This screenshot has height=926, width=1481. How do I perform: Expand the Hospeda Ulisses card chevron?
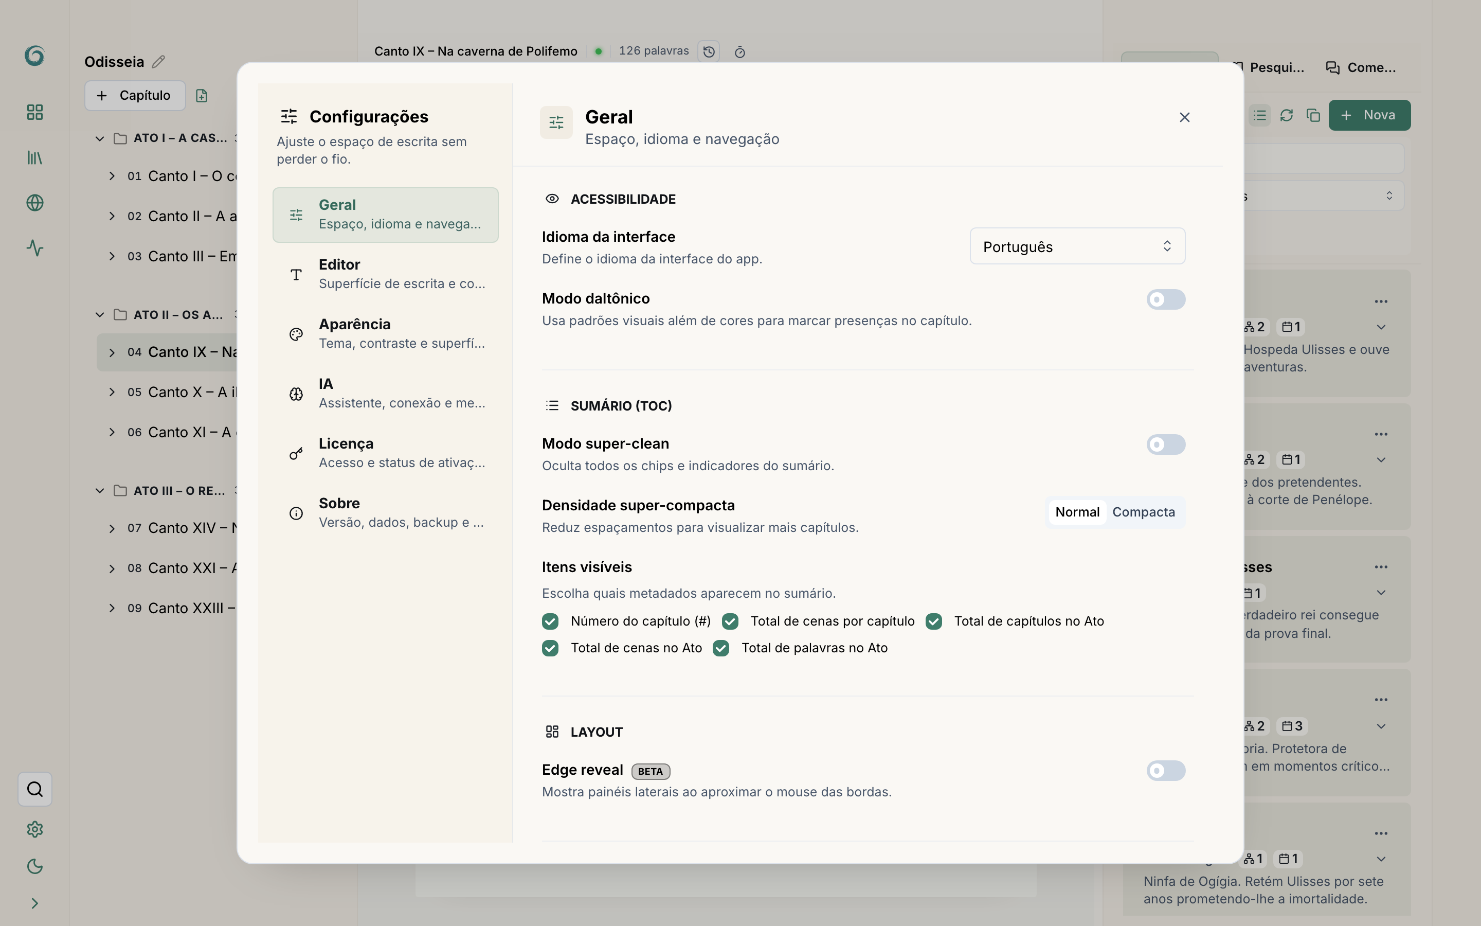[x=1381, y=327]
